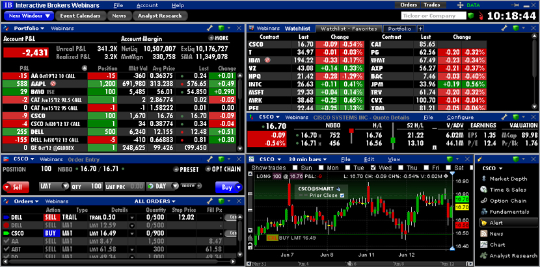
Task: Open the wrench configure icon in Portfolio panel
Action: pyautogui.click(x=209, y=28)
